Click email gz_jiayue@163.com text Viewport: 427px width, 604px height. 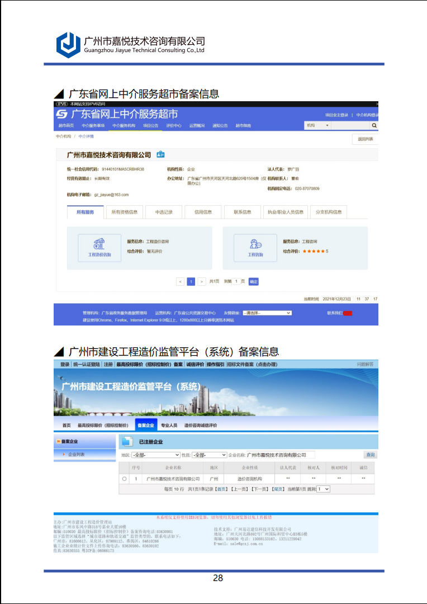pos(111,195)
